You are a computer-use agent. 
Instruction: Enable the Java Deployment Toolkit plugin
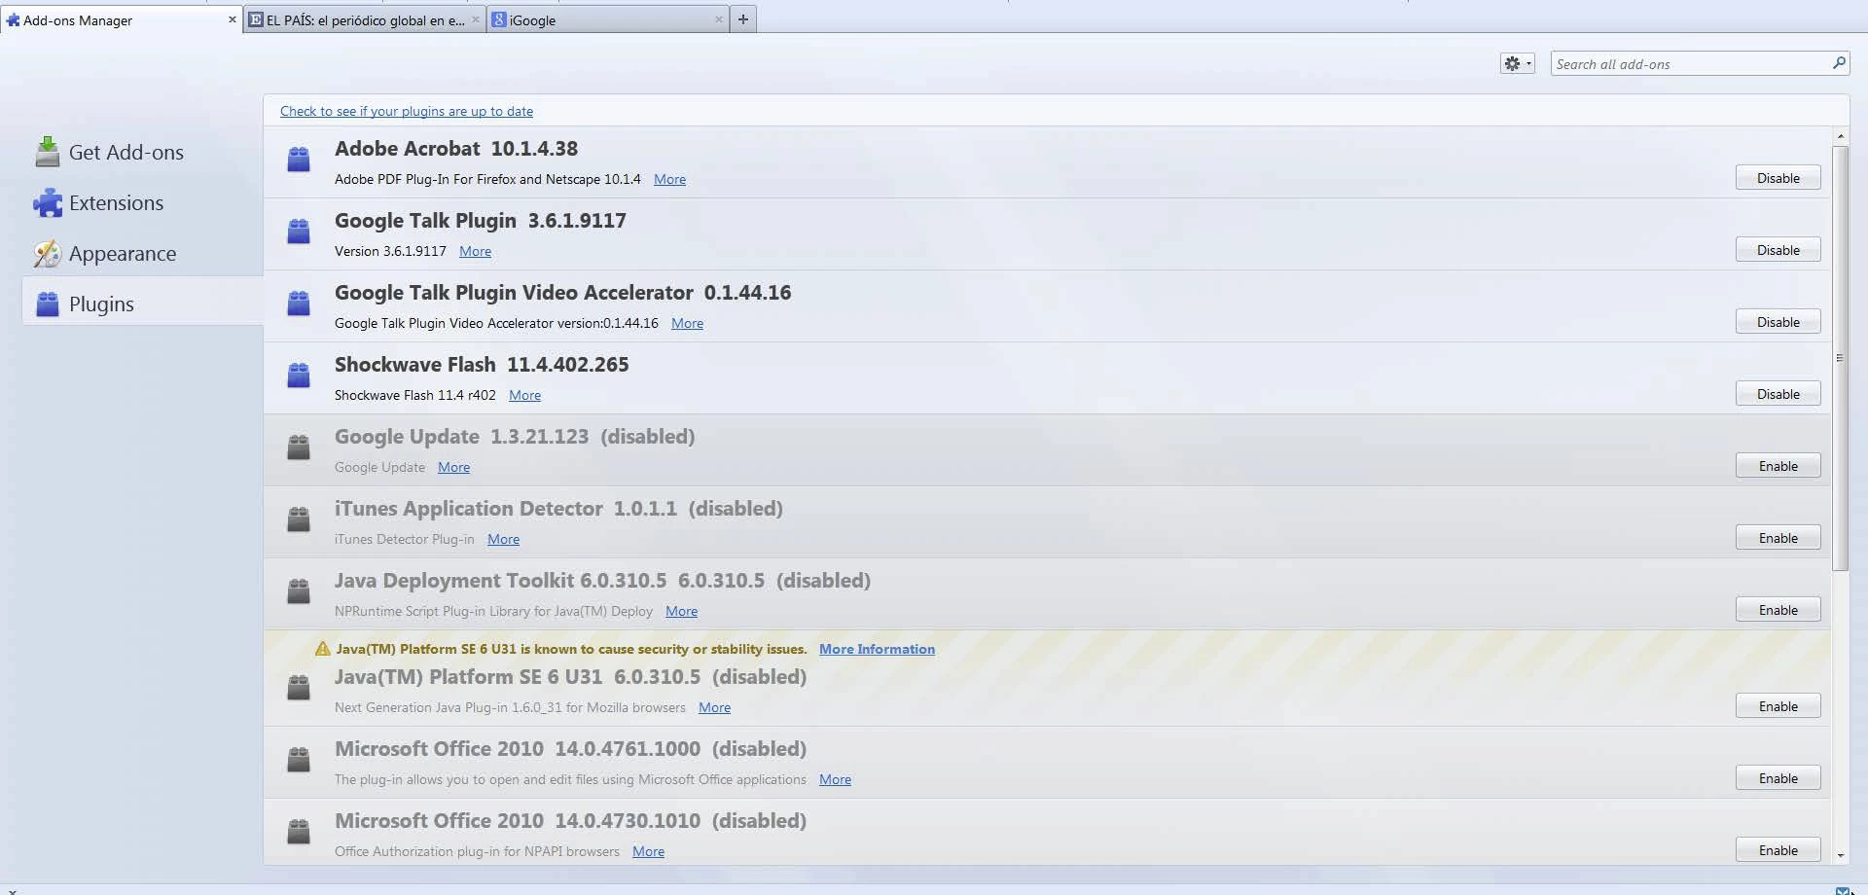pos(1778,610)
